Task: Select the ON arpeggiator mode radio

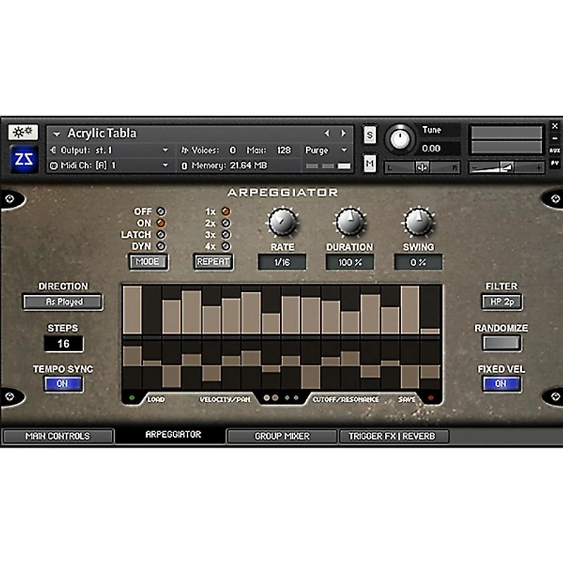Action: 161,223
